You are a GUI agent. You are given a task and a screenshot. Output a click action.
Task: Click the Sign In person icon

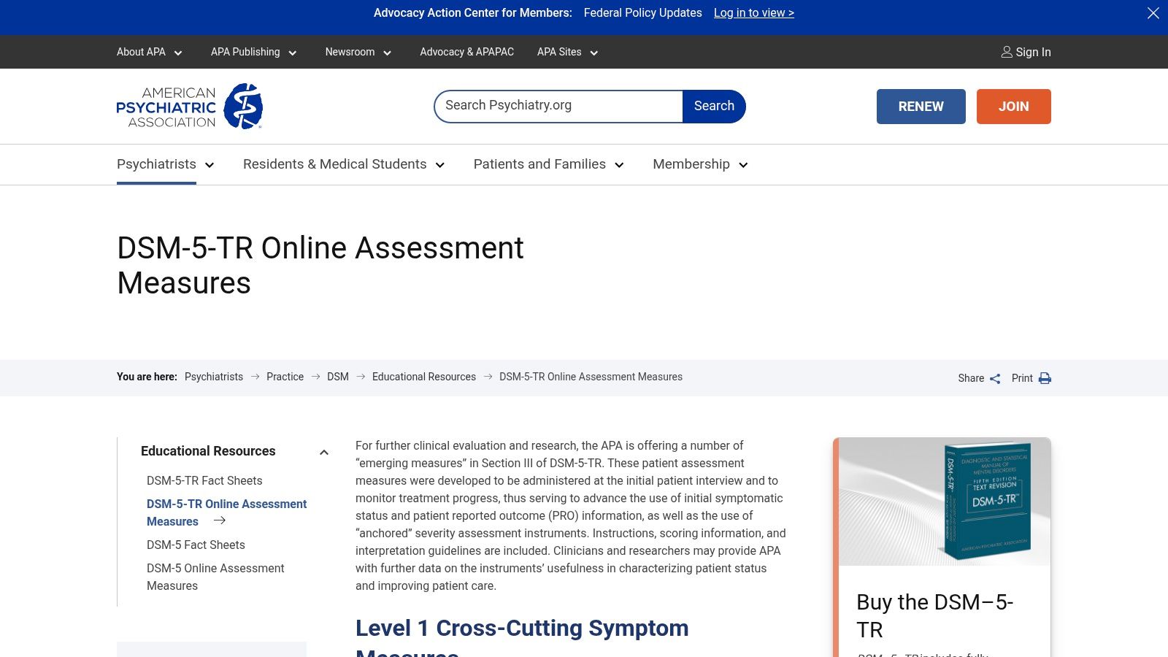pyautogui.click(x=1006, y=52)
